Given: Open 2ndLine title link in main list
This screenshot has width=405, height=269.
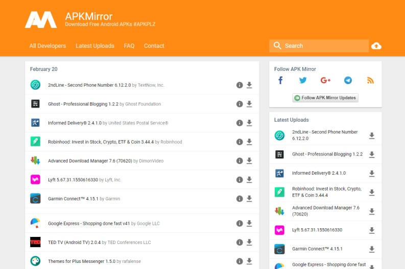Looking at the screenshot, I should click(89, 85).
